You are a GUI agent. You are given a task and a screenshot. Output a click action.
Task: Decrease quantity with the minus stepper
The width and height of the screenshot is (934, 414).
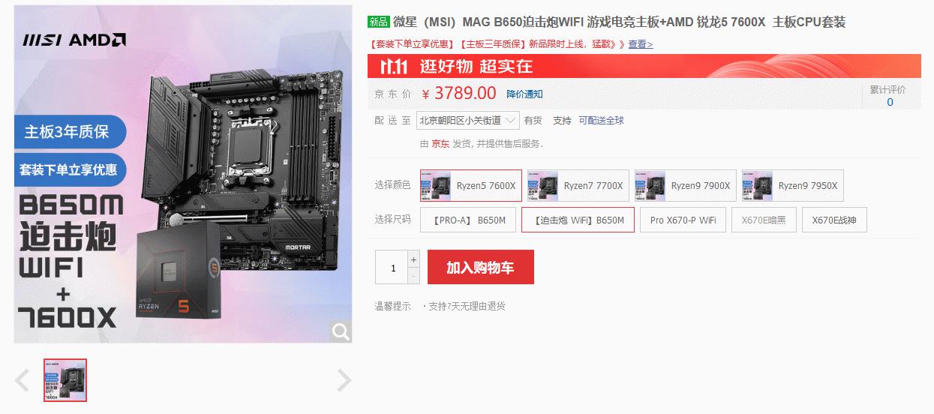point(413,276)
